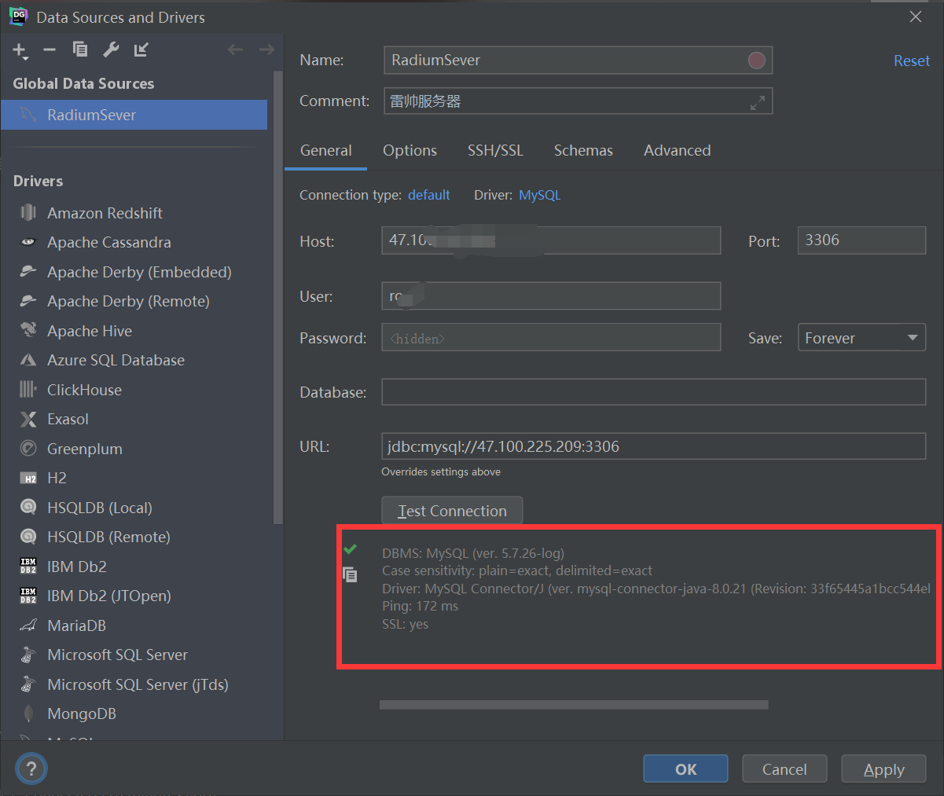Open the Advanced tab
944x796 pixels.
[x=677, y=150]
